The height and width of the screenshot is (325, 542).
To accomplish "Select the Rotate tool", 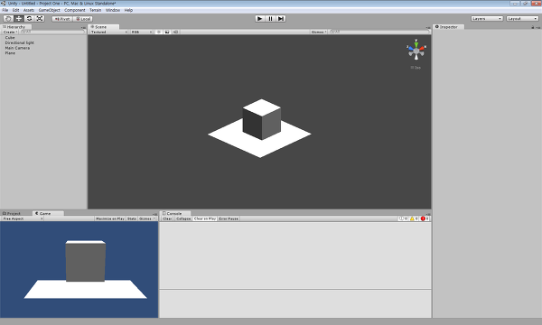I will pyautogui.click(x=29, y=19).
